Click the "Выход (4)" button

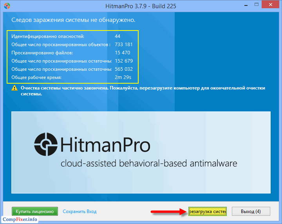tap(251, 211)
